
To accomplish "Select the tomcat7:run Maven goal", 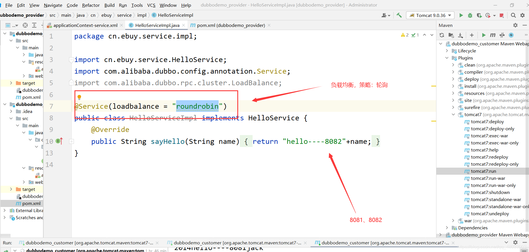I will coord(483,171).
